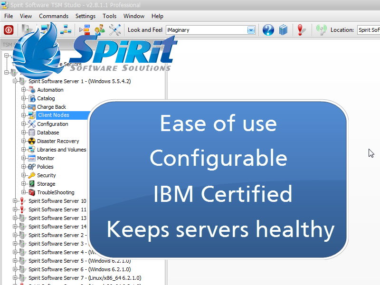380x285 pixels.
Task: Expand the Security node
Action: pos(23,175)
